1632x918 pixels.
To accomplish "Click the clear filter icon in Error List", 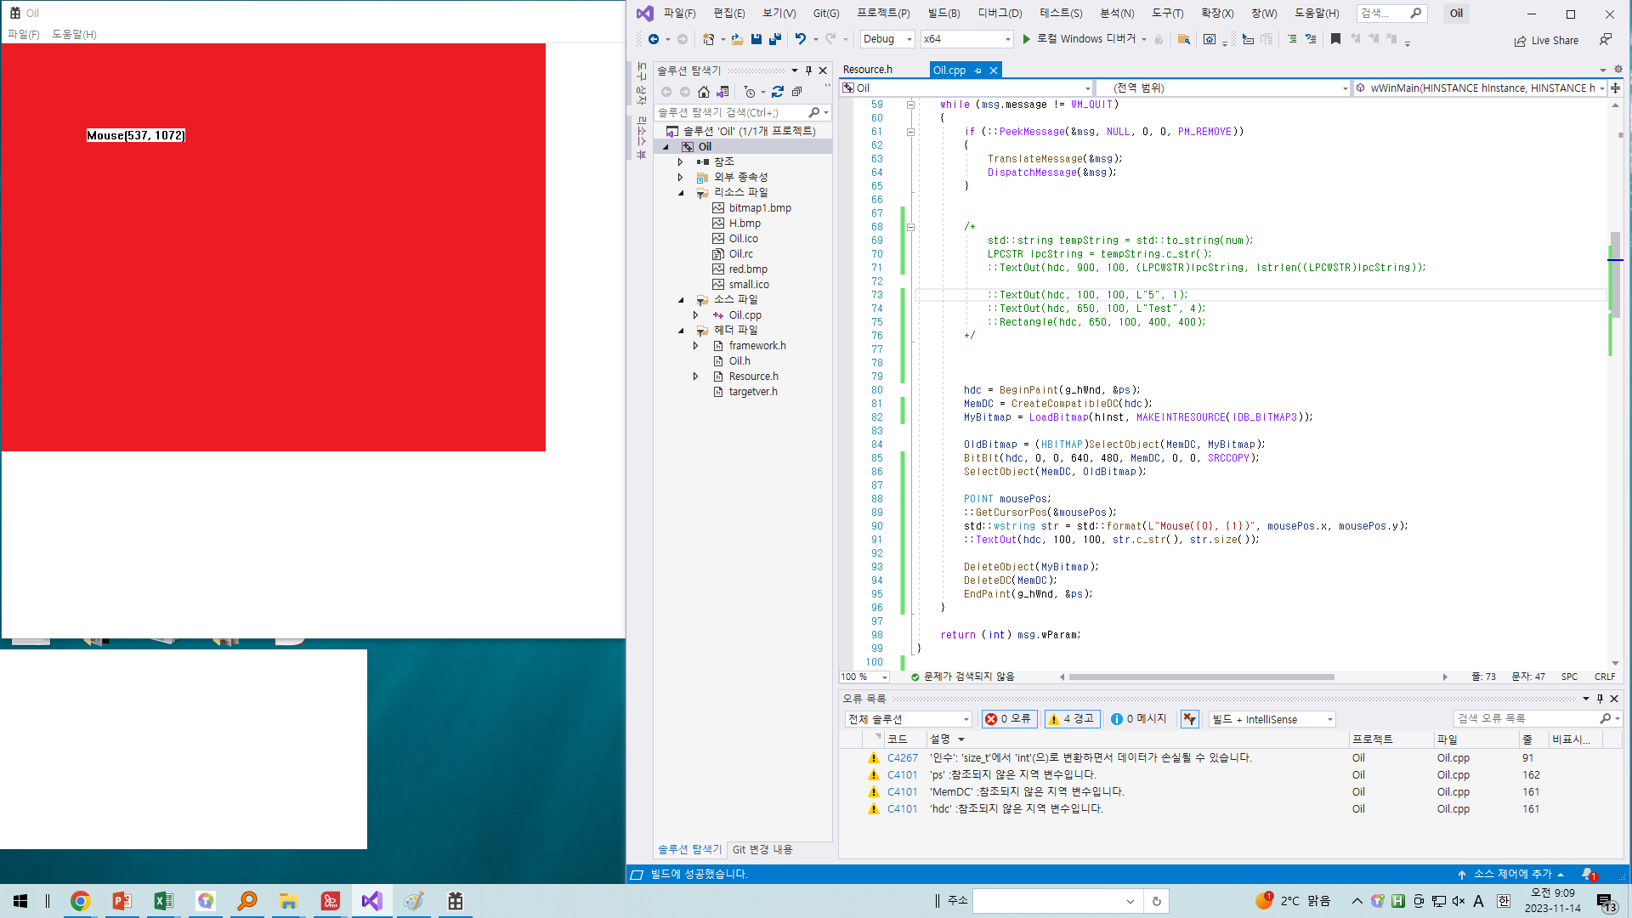I will click(1189, 719).
